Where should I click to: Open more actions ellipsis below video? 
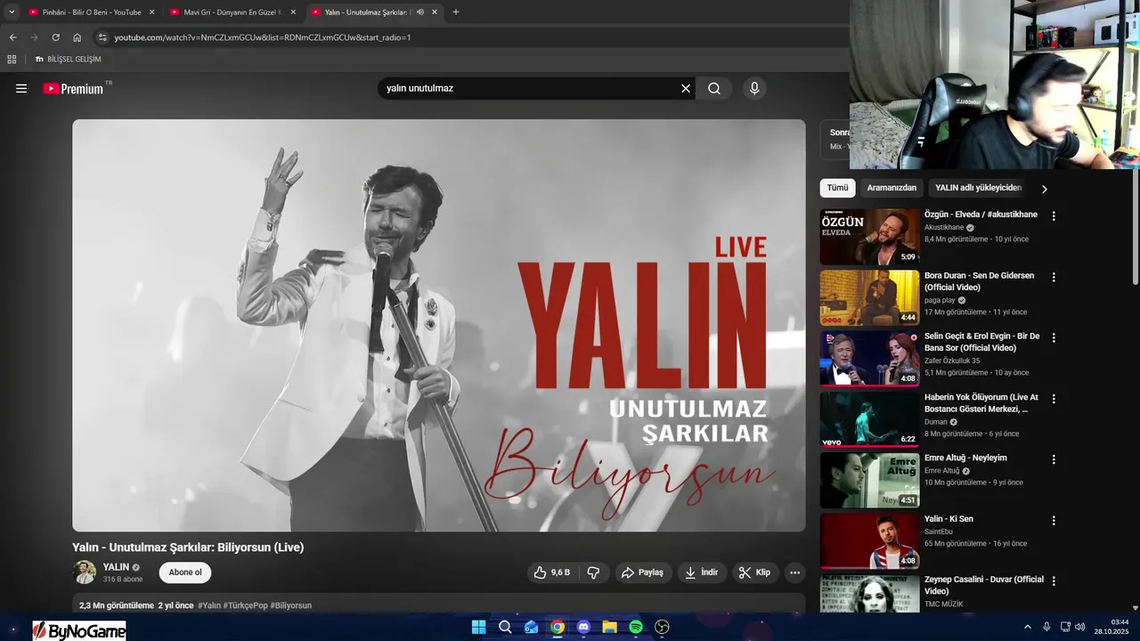[x=795, y=572]
